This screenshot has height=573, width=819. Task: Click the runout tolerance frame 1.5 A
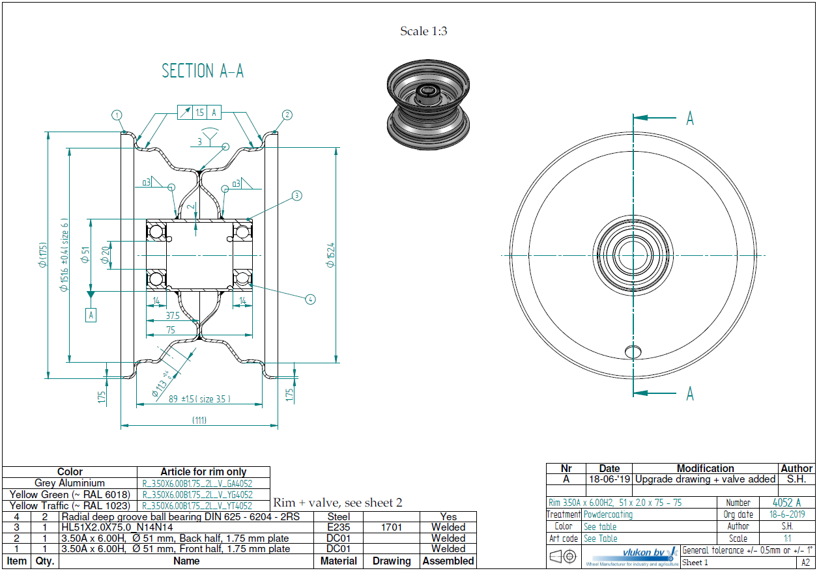199,113
